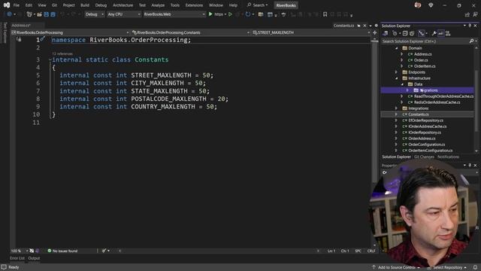Viewport: 481px width, 271px height.
Task: Click the No issues found indicator
Action: click(62, 251)
